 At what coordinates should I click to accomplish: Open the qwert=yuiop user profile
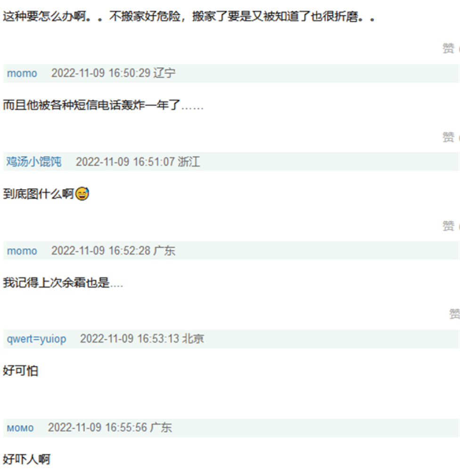click(36, 339)
